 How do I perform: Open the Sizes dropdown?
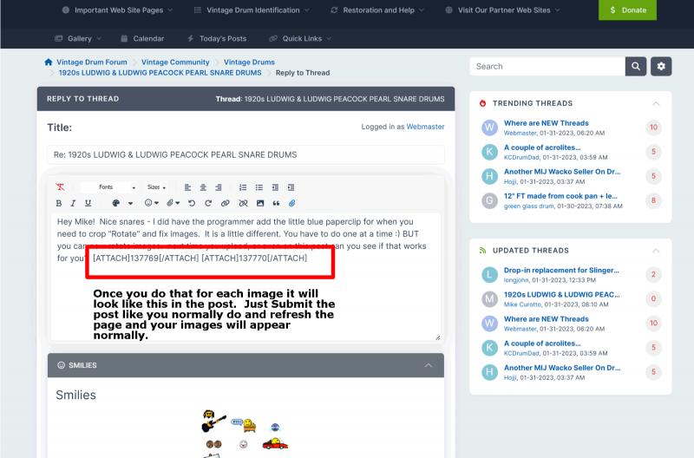156,187
